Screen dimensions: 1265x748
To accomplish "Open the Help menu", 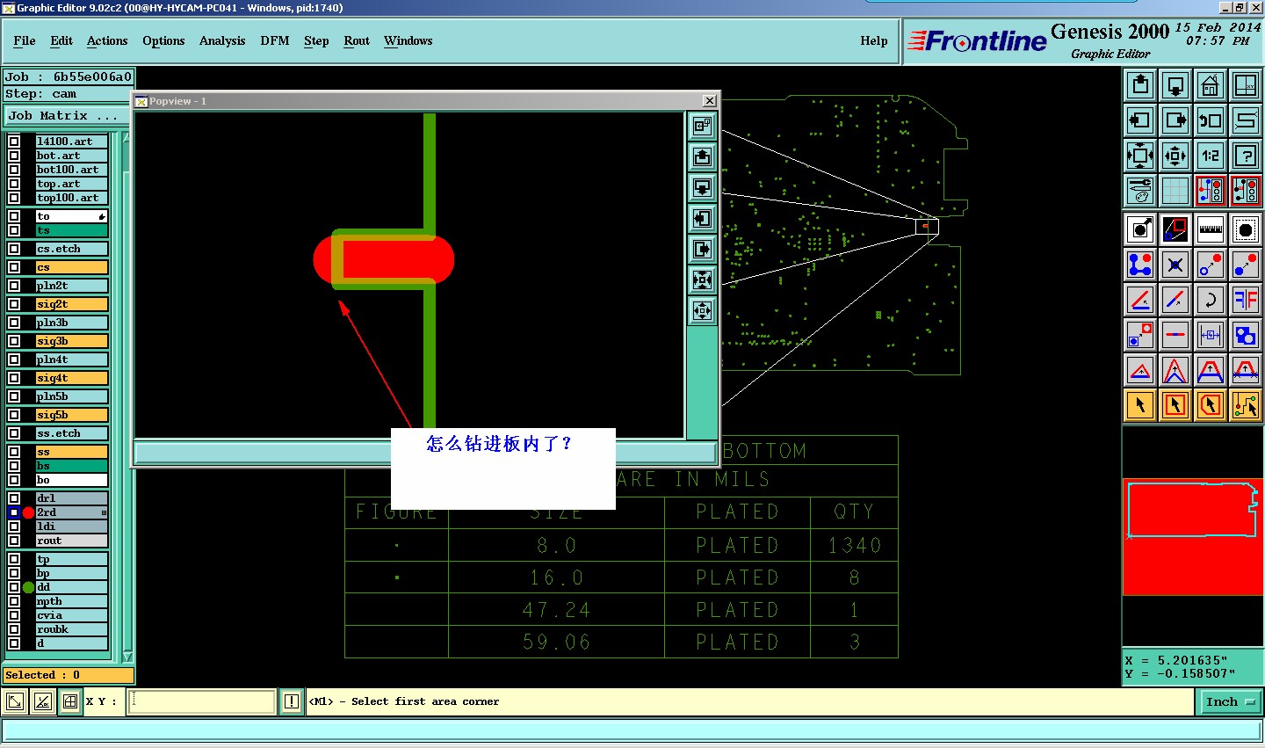I will [874, 40].
